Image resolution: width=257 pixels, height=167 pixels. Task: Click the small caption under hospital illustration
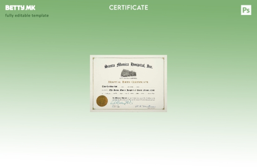[128, 78]
